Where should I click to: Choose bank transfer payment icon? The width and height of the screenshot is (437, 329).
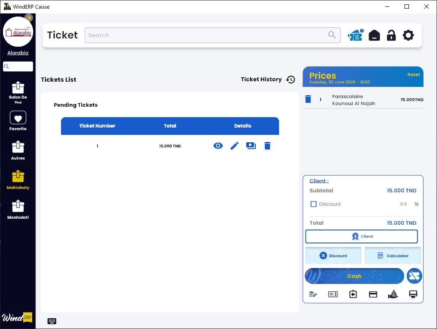(x=313, y=294)
